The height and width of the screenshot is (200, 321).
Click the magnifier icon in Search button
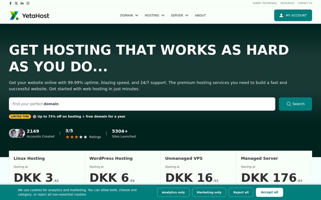pos(288,104)
